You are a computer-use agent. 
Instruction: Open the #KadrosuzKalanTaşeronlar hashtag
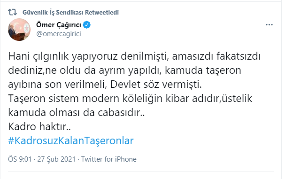(x=71, y=140)
